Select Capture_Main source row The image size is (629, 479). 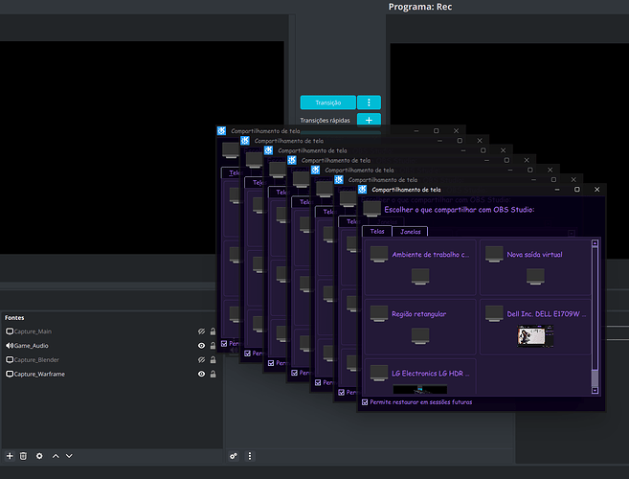pyautogui.click(x=111, y=331)
